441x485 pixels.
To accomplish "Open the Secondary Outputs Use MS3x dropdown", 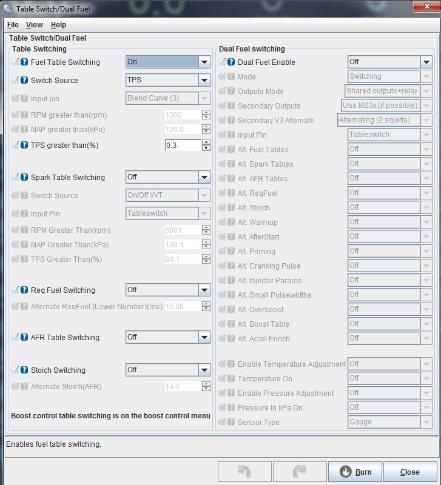I will coord(386,105).
